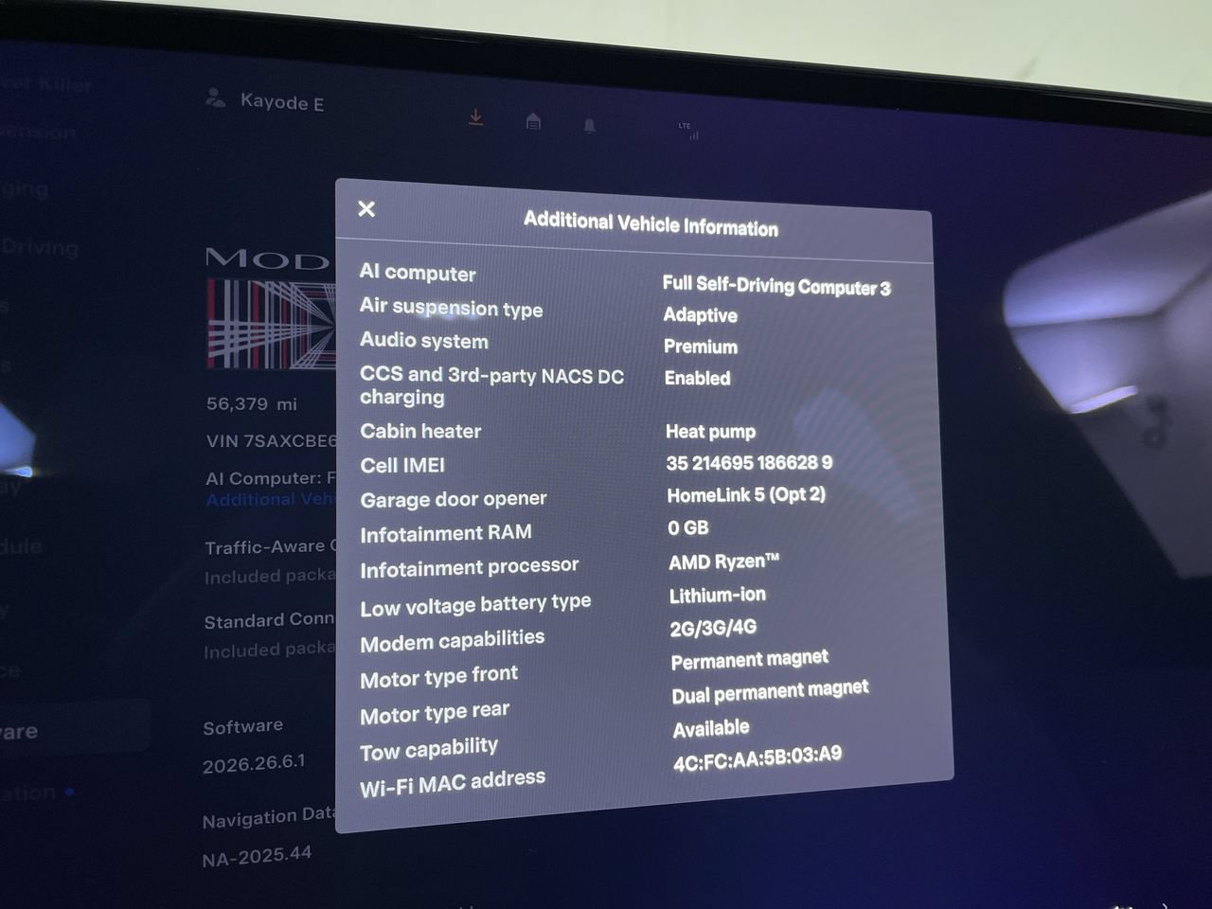Select the Cell IMEI number
1212x909 pixels.
tap(749, 463)
